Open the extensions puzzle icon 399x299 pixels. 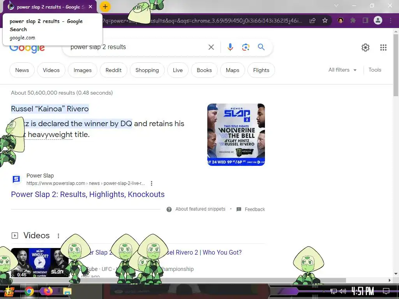tap(353, 20)
